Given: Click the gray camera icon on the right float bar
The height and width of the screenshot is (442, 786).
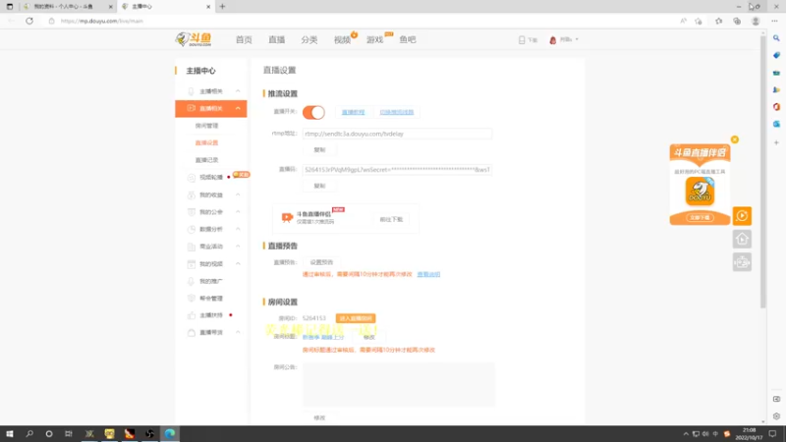Looking at the screenshot, I should click(x=742, y=262).
